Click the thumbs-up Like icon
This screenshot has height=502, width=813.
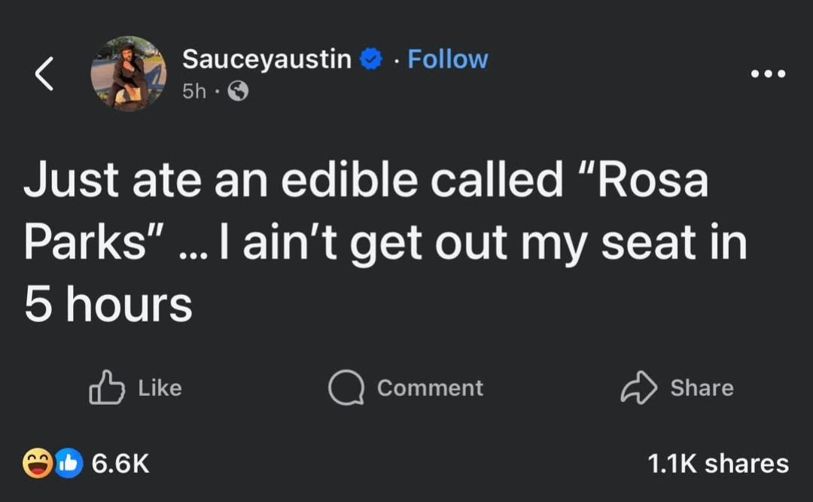[x=108, y=388]
